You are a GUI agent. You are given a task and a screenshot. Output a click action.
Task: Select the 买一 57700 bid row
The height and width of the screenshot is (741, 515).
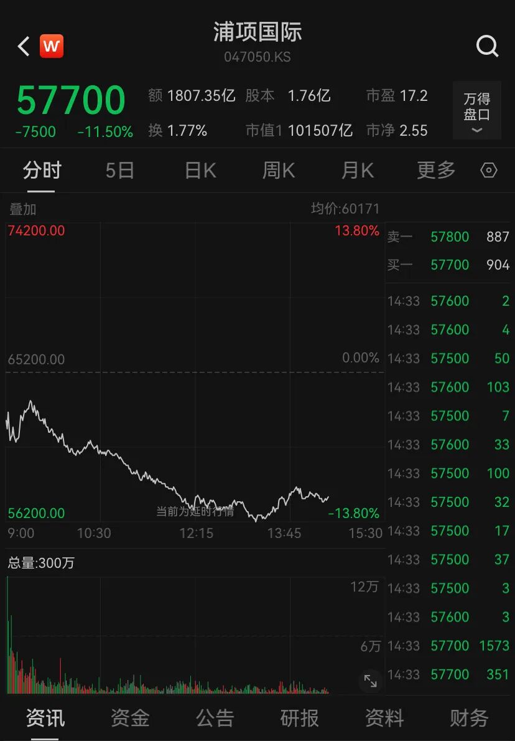pos(448,265)
